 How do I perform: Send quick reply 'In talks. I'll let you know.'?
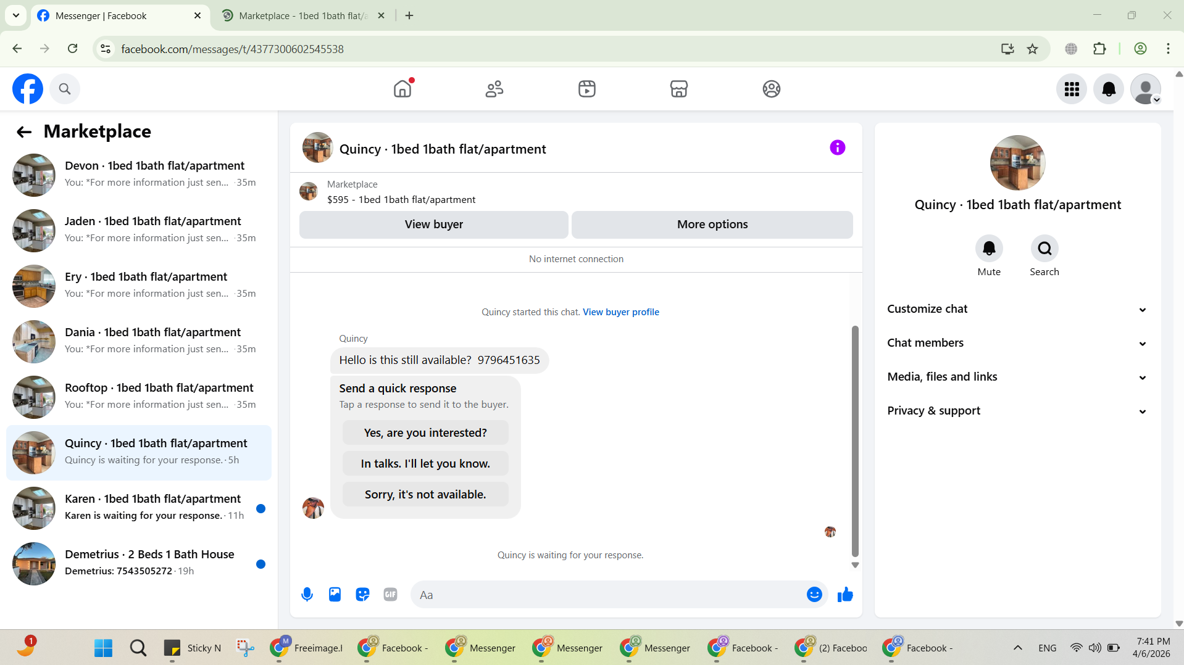tap(425, 464)
